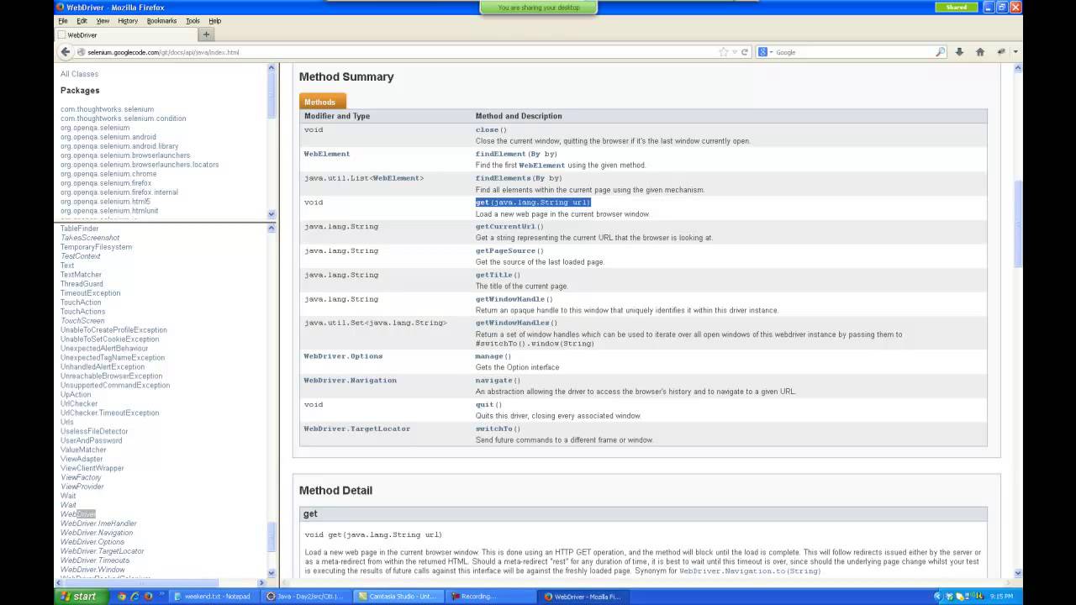Open the Downloads arrow icon

959,52
